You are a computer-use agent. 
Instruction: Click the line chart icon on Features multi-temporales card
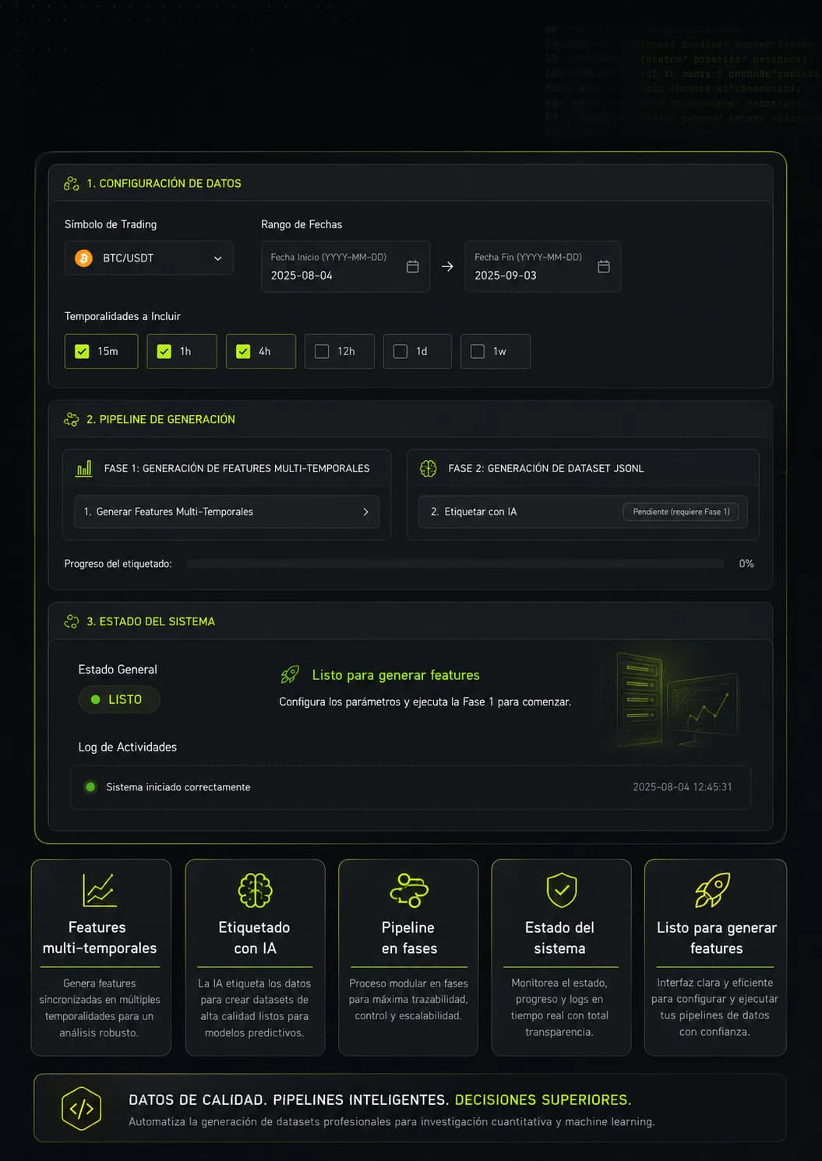click(100, 890)
